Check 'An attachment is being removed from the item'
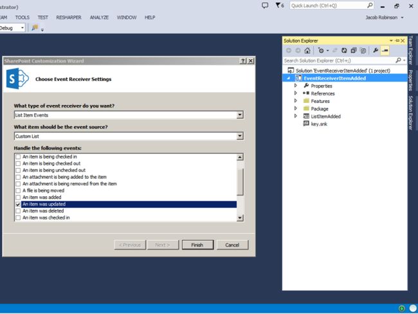The height and width of the screenshot is (314, 418). click(18, 184)
